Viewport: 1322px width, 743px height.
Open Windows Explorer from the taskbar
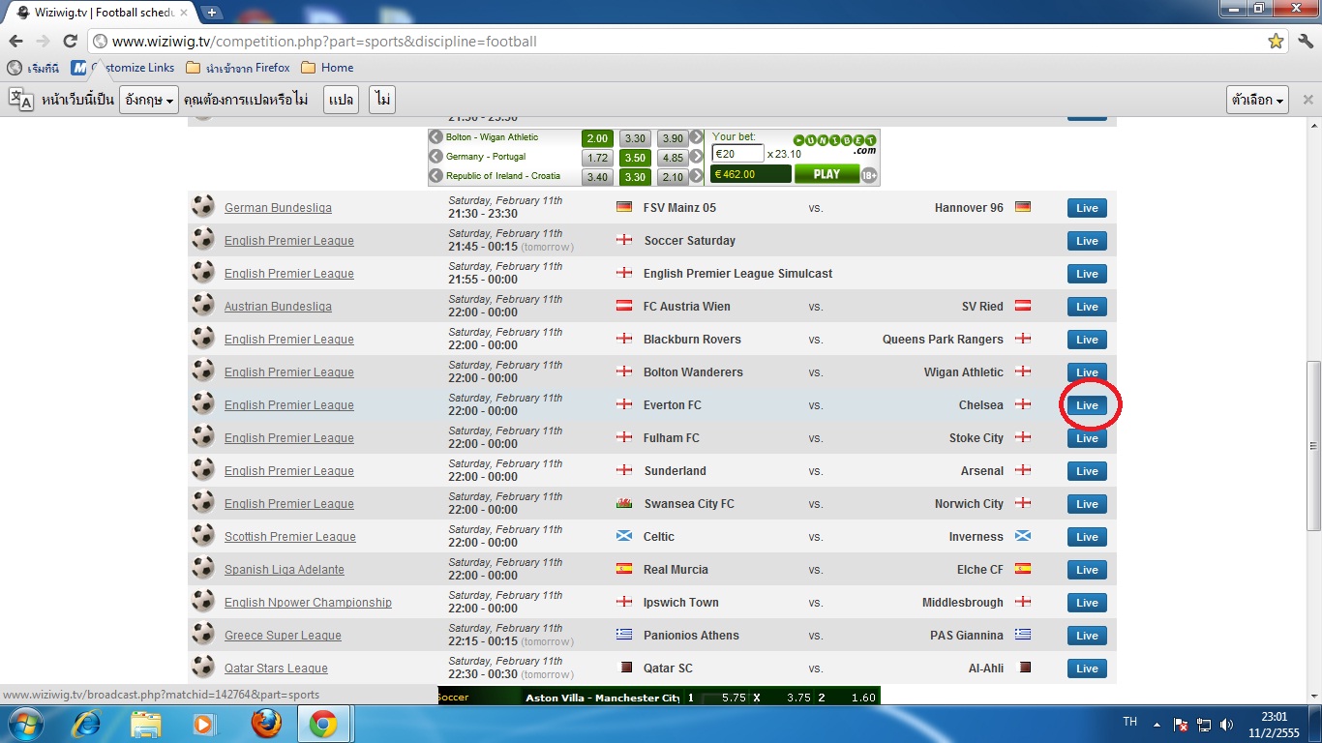coord(146,724)
